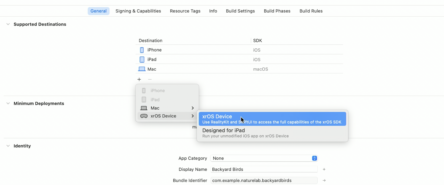
Task: Switch to the Signing & Capabilities tab
Action: coord(138,11)
